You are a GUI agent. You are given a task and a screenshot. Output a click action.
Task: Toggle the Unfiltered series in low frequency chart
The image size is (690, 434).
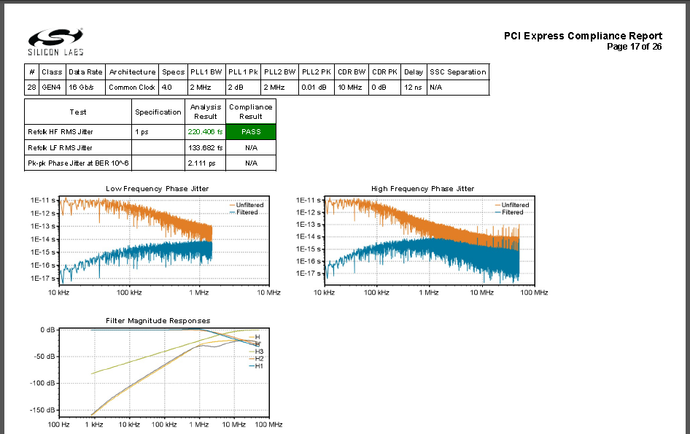tap(249, 205)
